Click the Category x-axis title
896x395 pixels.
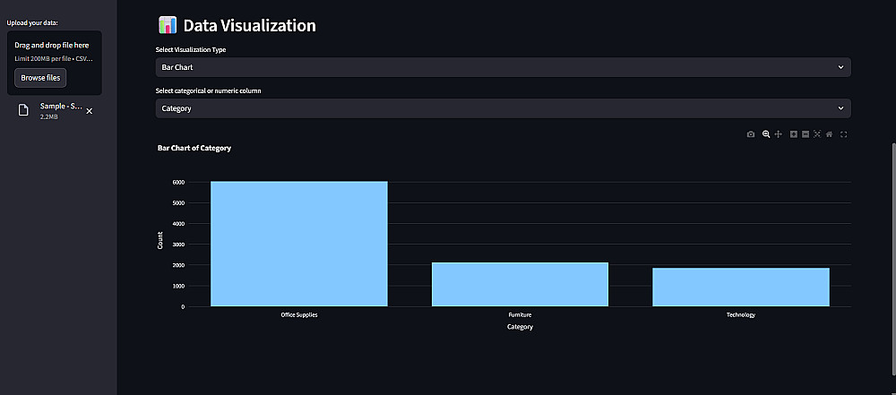520,327
